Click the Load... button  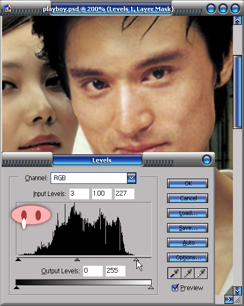188,213
